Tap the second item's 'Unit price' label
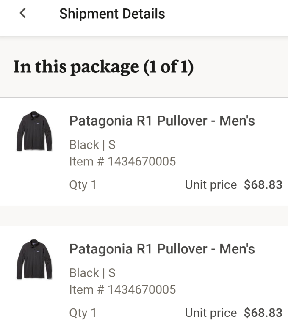This screenshot has height=322, width=288. coord(211,313)
